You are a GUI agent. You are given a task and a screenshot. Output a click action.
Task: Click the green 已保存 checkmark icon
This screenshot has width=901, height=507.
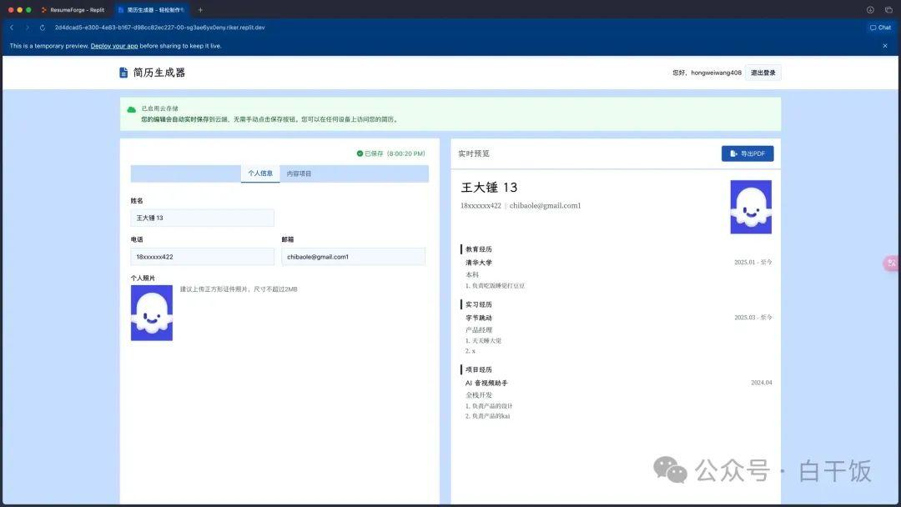click(x=360, y=153)
